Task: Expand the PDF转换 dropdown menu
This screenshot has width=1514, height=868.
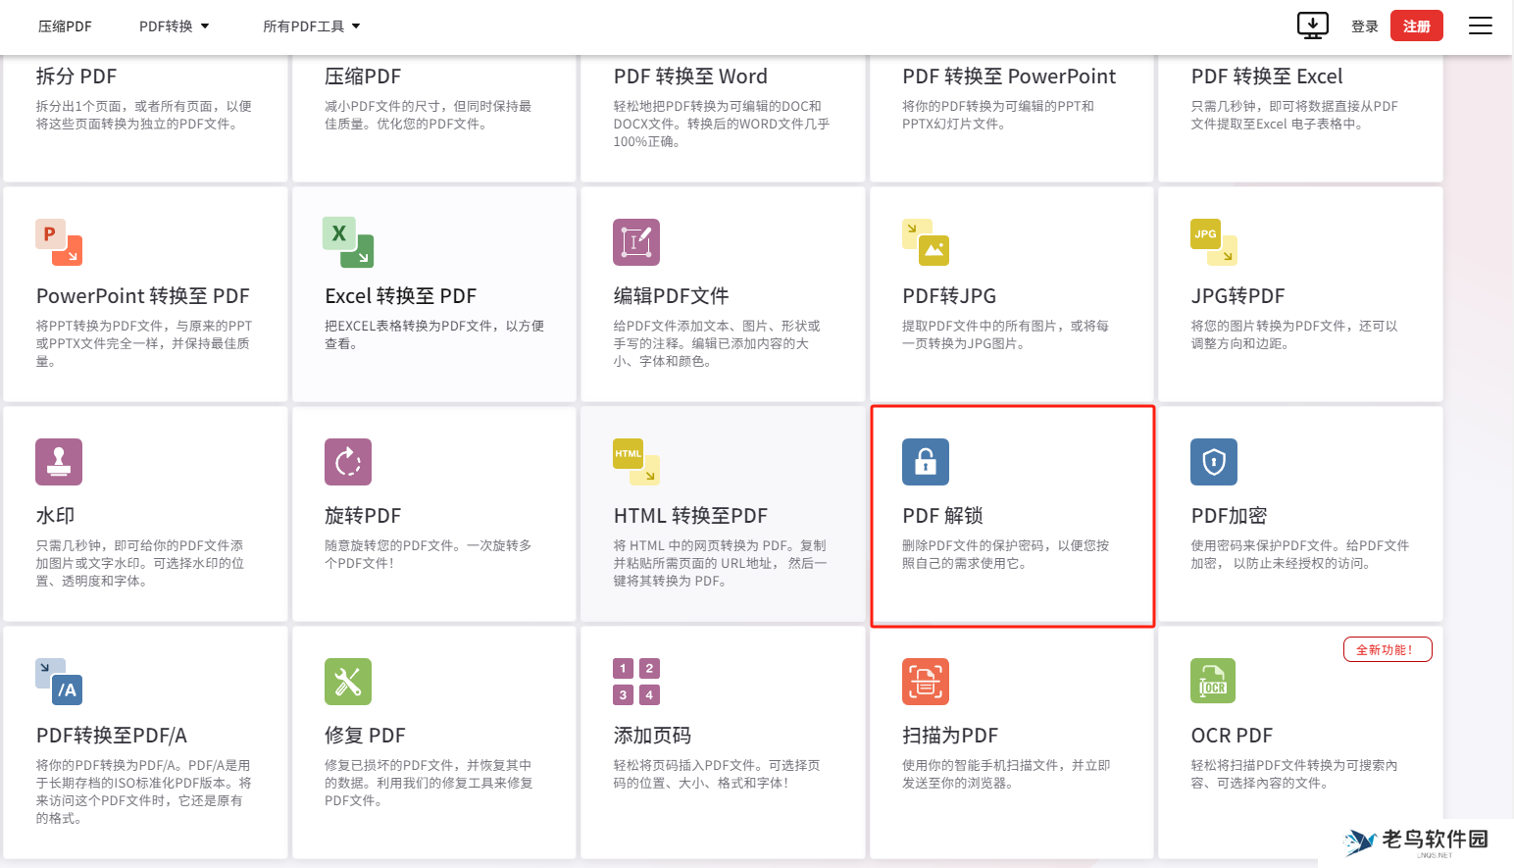Action: pyautogui.click(x=174, y=26)
